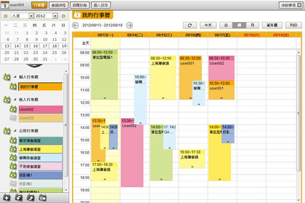This screenshot has width=305, height=203.
Task: Click the previous month arrow in the mini calendar
Action: click(5, 16)
